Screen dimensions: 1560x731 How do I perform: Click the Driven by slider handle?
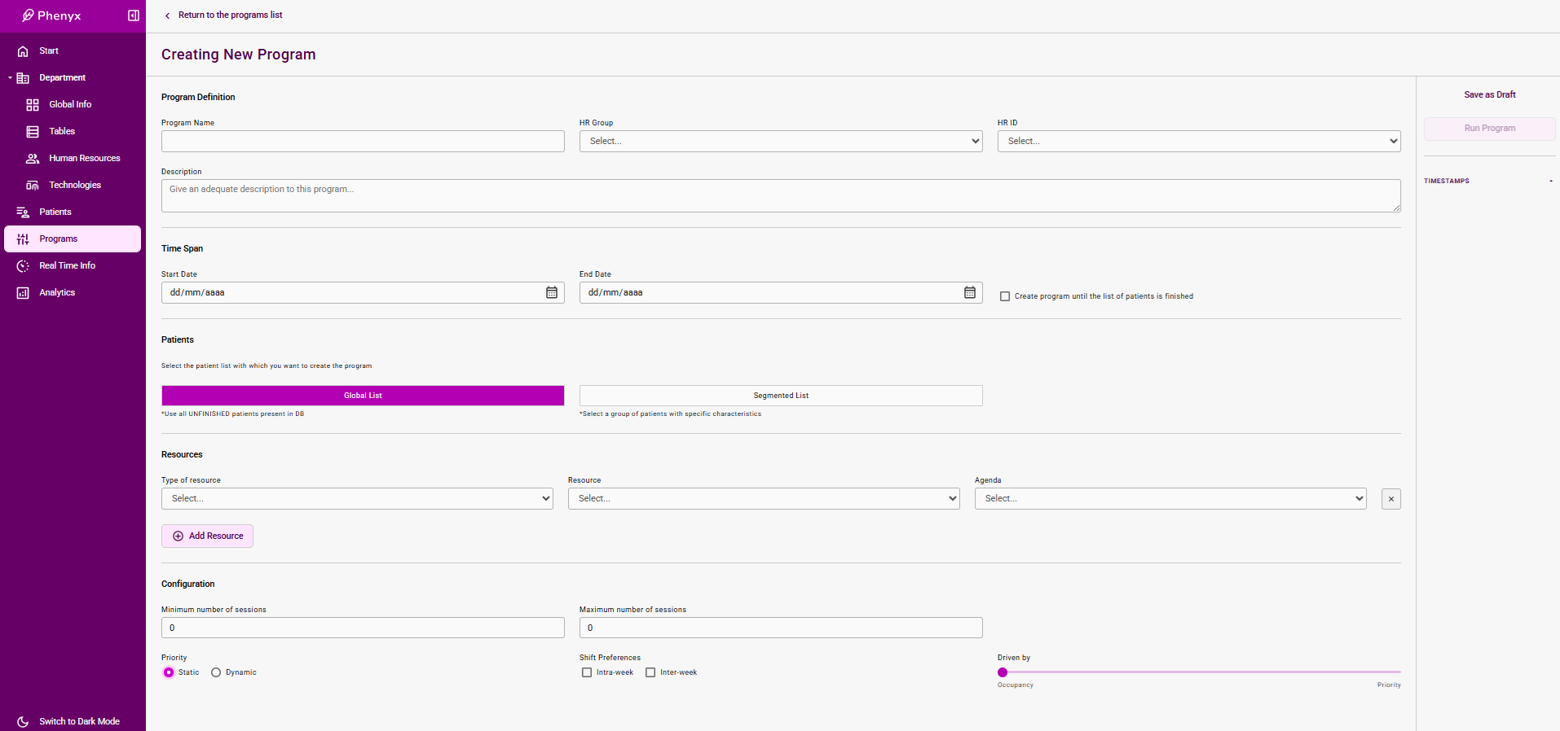point(1003,672)
